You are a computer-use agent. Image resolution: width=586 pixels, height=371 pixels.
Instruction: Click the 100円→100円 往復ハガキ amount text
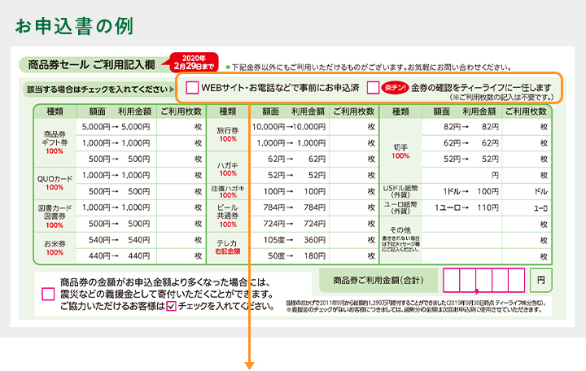(294, 191)
